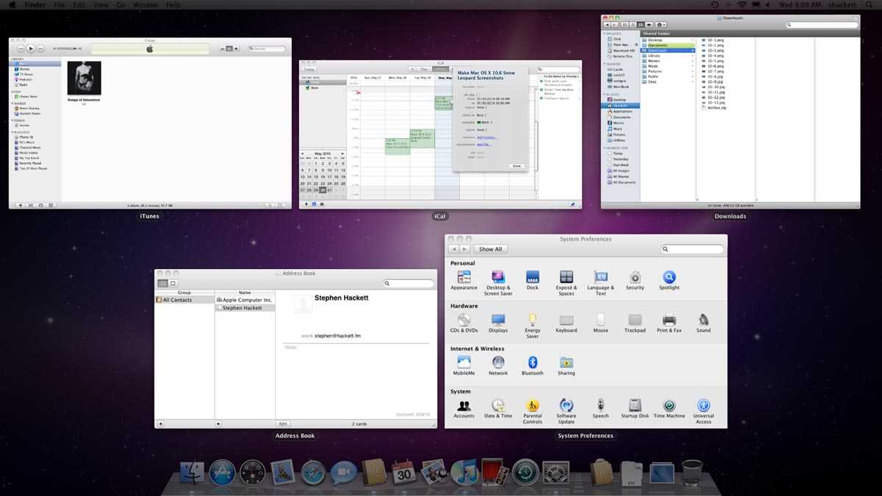Select the Universal Access icon
This screenshot has height=496, width=882.
[703, 406]
